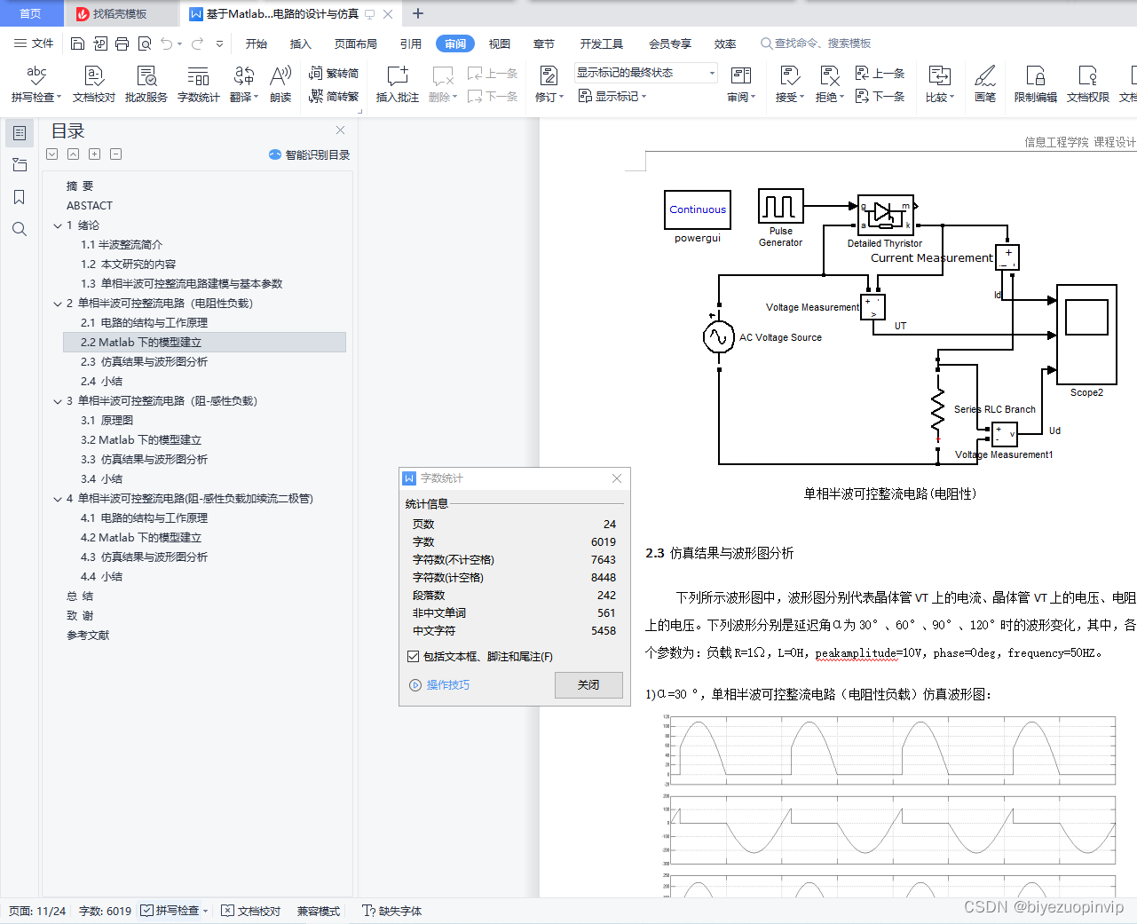Switch to the 章节 (Section) tab

click(544, 43)
